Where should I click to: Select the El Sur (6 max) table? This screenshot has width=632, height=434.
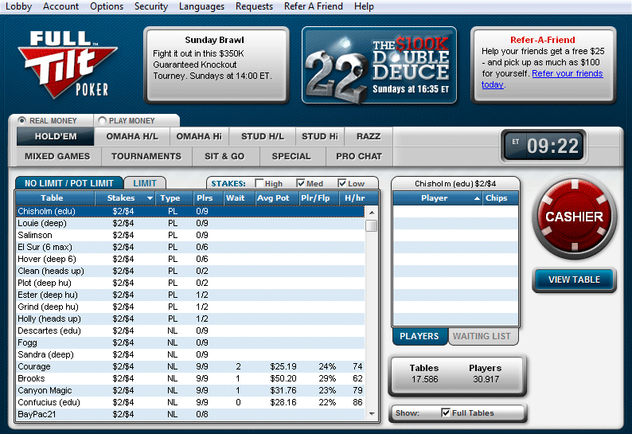click(x=190, y=247)
